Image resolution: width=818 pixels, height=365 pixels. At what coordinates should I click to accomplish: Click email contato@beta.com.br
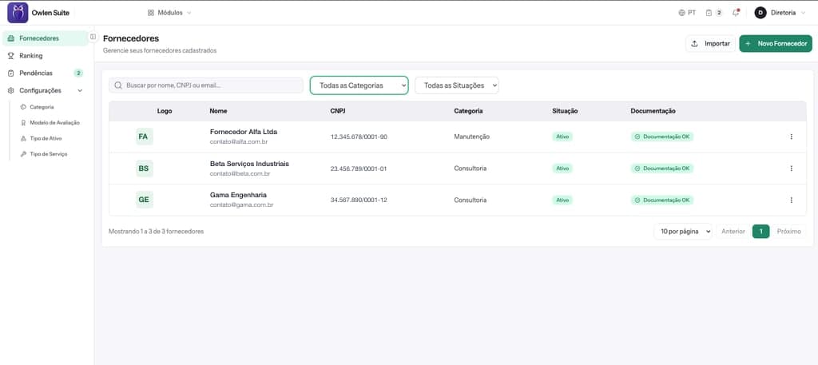click(240, 173)
